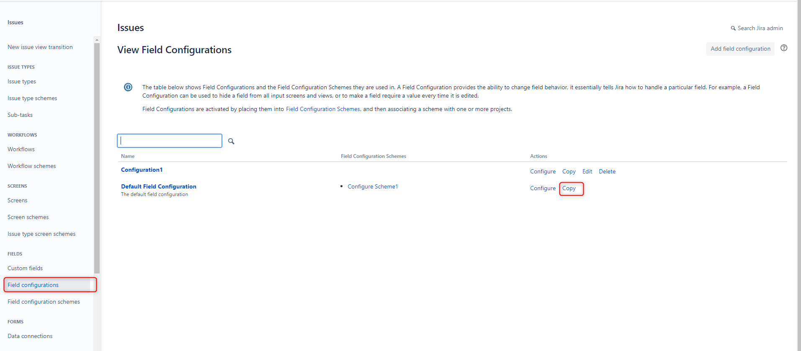
Task: Delete the Configuration1 entry
Action: [x=607, y=171]
